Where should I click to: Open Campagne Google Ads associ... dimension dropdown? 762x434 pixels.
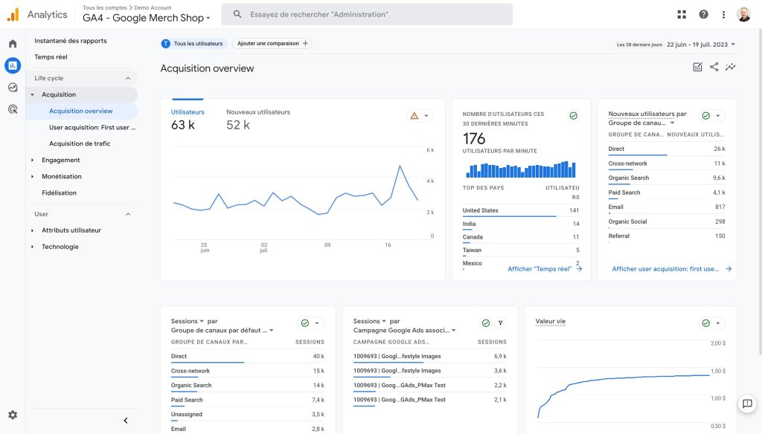(404, 331)
